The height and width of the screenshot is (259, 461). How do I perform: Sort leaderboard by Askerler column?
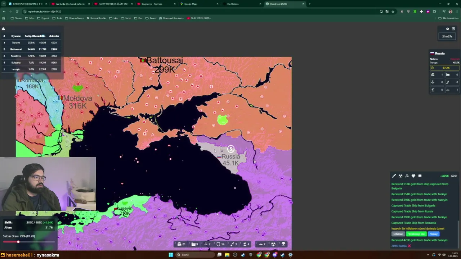coord(54,36)
